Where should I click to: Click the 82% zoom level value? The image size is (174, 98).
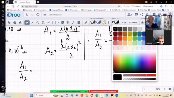tap(158, 89)
